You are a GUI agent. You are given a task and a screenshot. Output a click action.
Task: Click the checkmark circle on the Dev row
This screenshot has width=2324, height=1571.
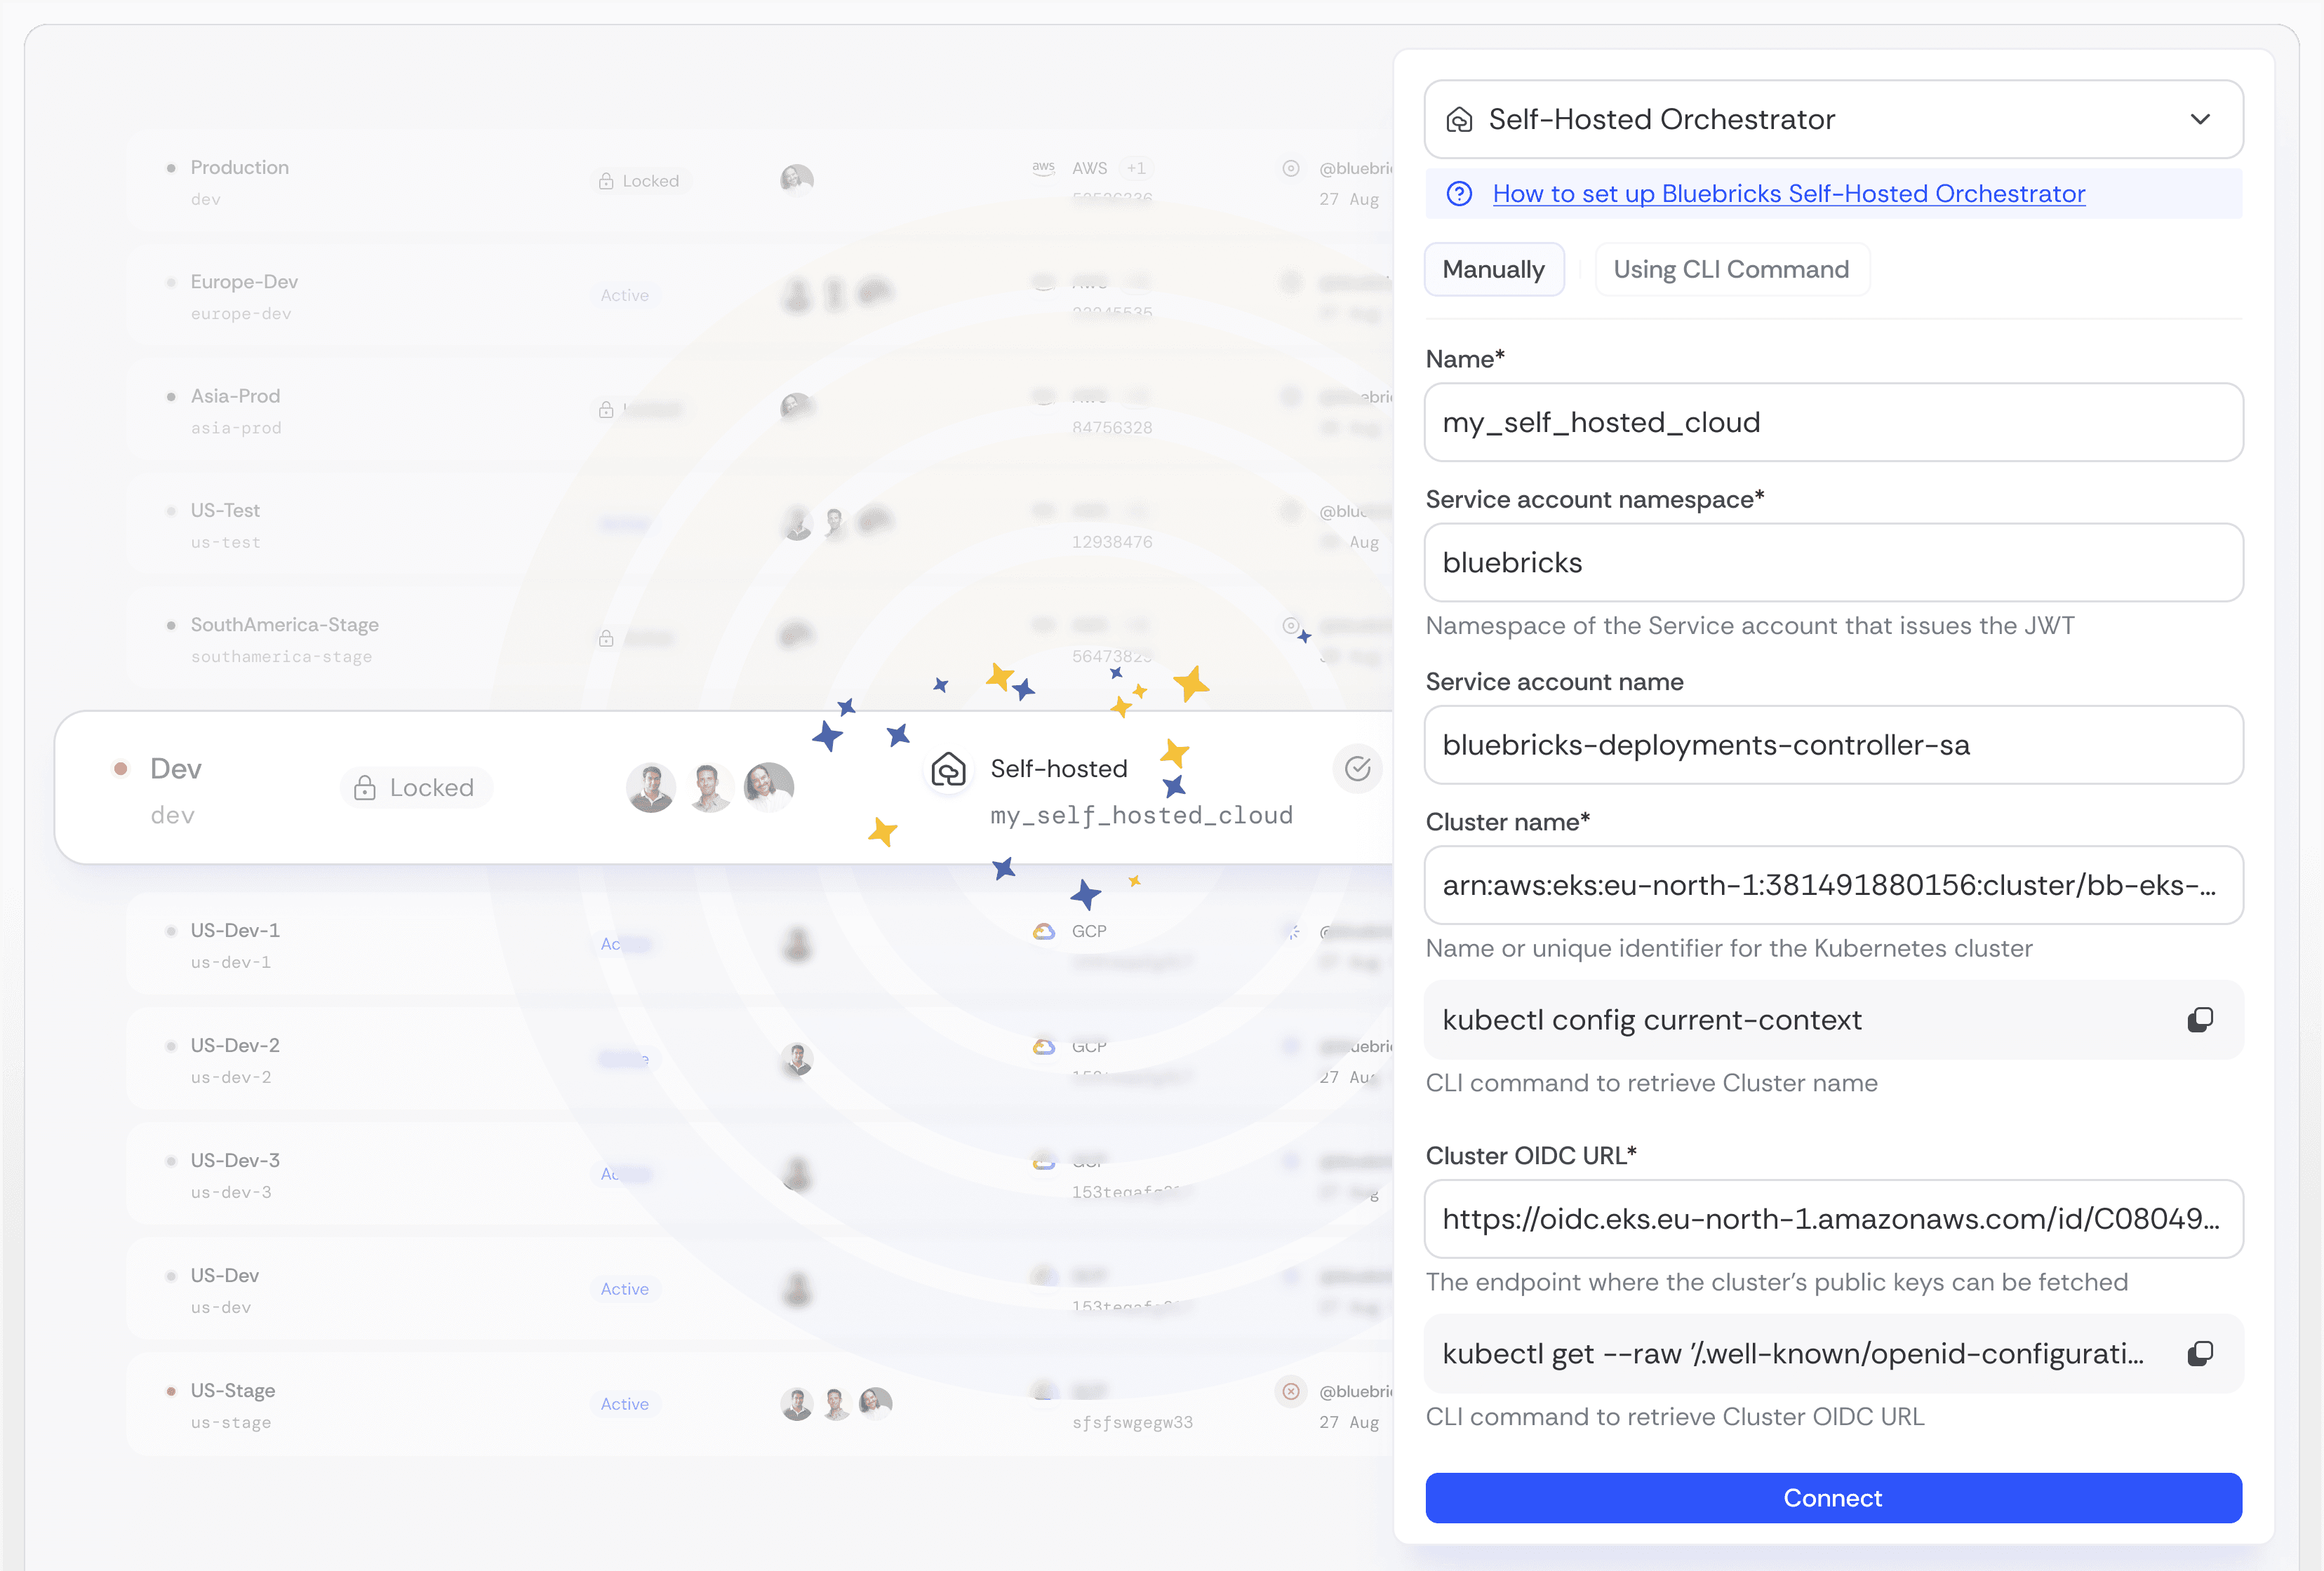click(x=1357, y=769)
